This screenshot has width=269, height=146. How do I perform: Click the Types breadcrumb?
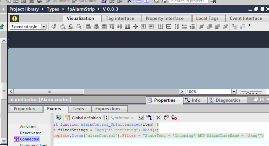pyautogui.click(x=53, y=9)
